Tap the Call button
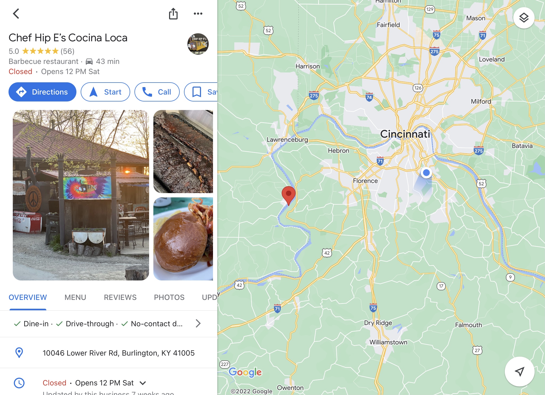Screen dimensions: 545x395 tap(157, 92)
